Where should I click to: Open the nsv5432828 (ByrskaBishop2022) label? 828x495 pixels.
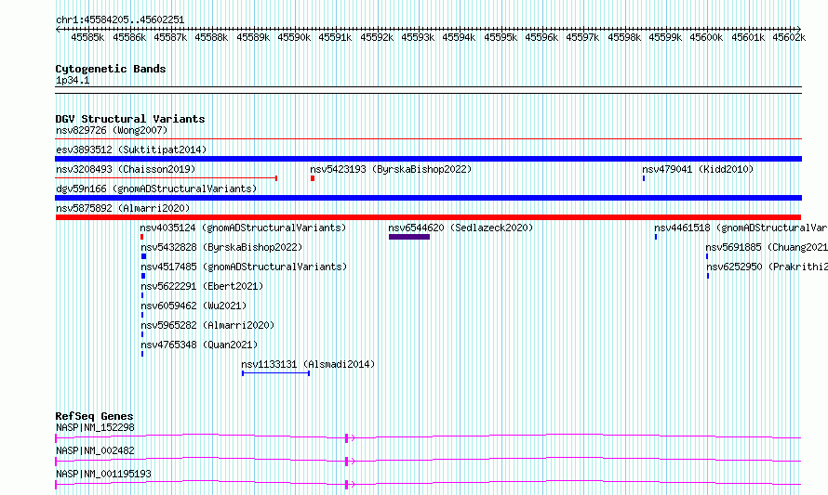coord(221,247)
